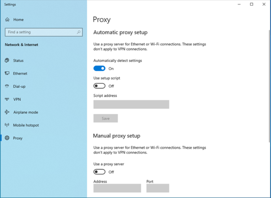The image size is (271, 198).
Task: Go to Home label in sidebar
Action: pos(18,19)
